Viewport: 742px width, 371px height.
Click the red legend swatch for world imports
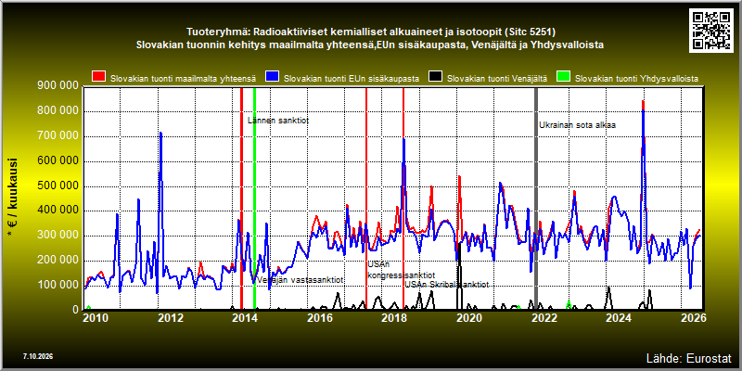coord(98,77)
